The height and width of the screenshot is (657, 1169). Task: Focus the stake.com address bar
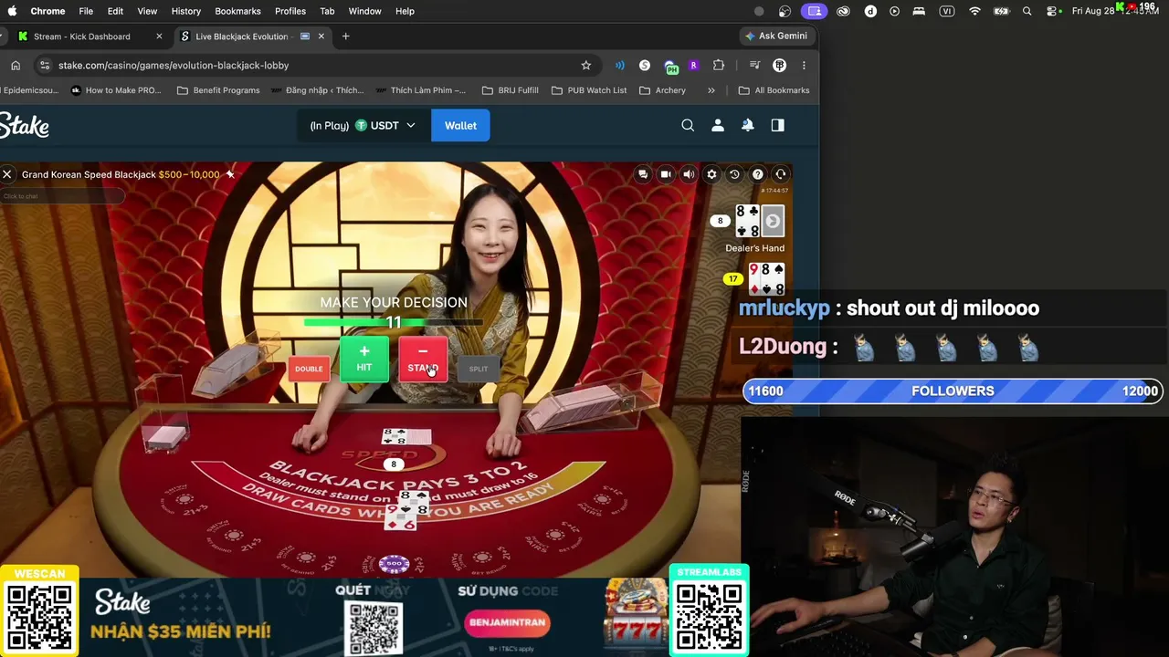[x=320, y=66]
